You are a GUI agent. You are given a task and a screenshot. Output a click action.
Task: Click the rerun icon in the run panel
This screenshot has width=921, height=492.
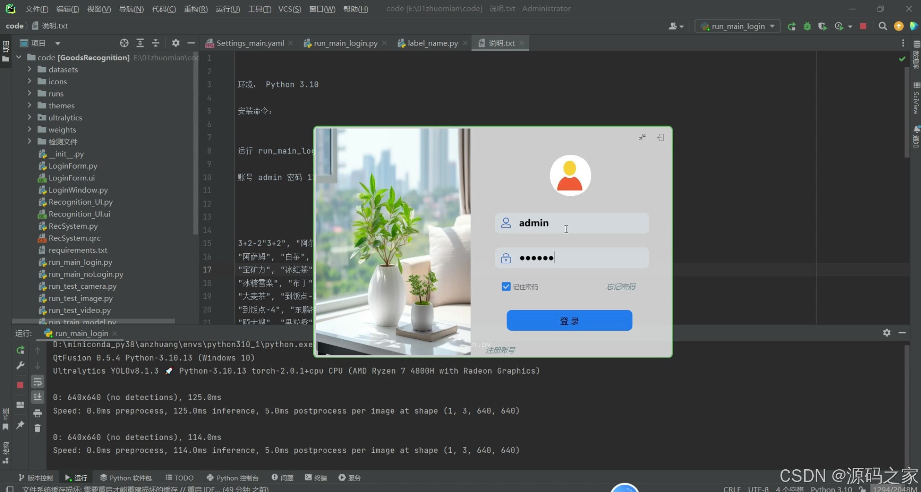pos(20,350)
